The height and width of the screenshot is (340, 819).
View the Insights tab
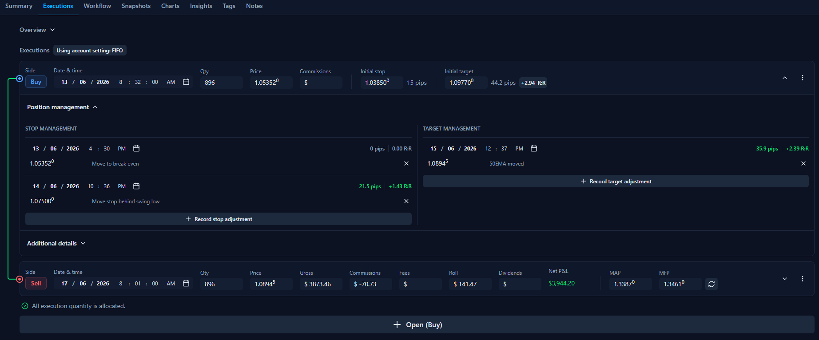click(201, 6)
